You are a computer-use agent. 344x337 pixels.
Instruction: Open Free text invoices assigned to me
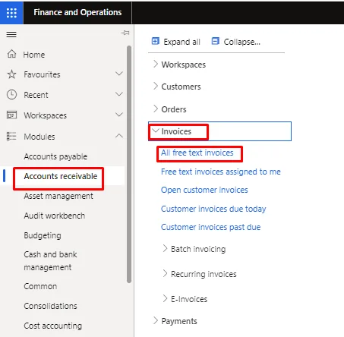pos(221,172)
